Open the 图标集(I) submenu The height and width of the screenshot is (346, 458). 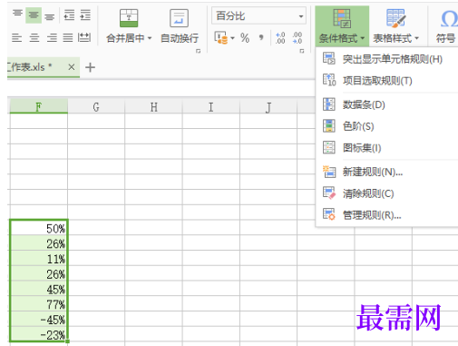coord(386,148)
